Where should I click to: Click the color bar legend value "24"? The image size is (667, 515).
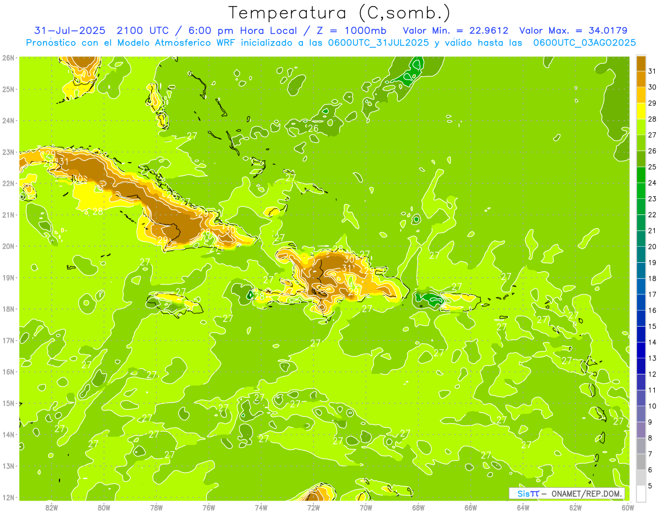(x=653, y=183)
